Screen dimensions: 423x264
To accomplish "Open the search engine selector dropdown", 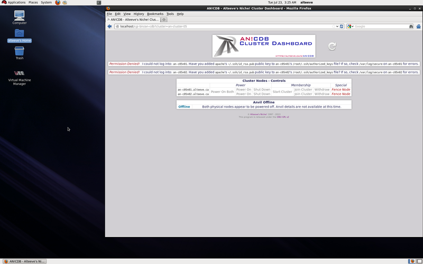I will click(x=351, y=26).
